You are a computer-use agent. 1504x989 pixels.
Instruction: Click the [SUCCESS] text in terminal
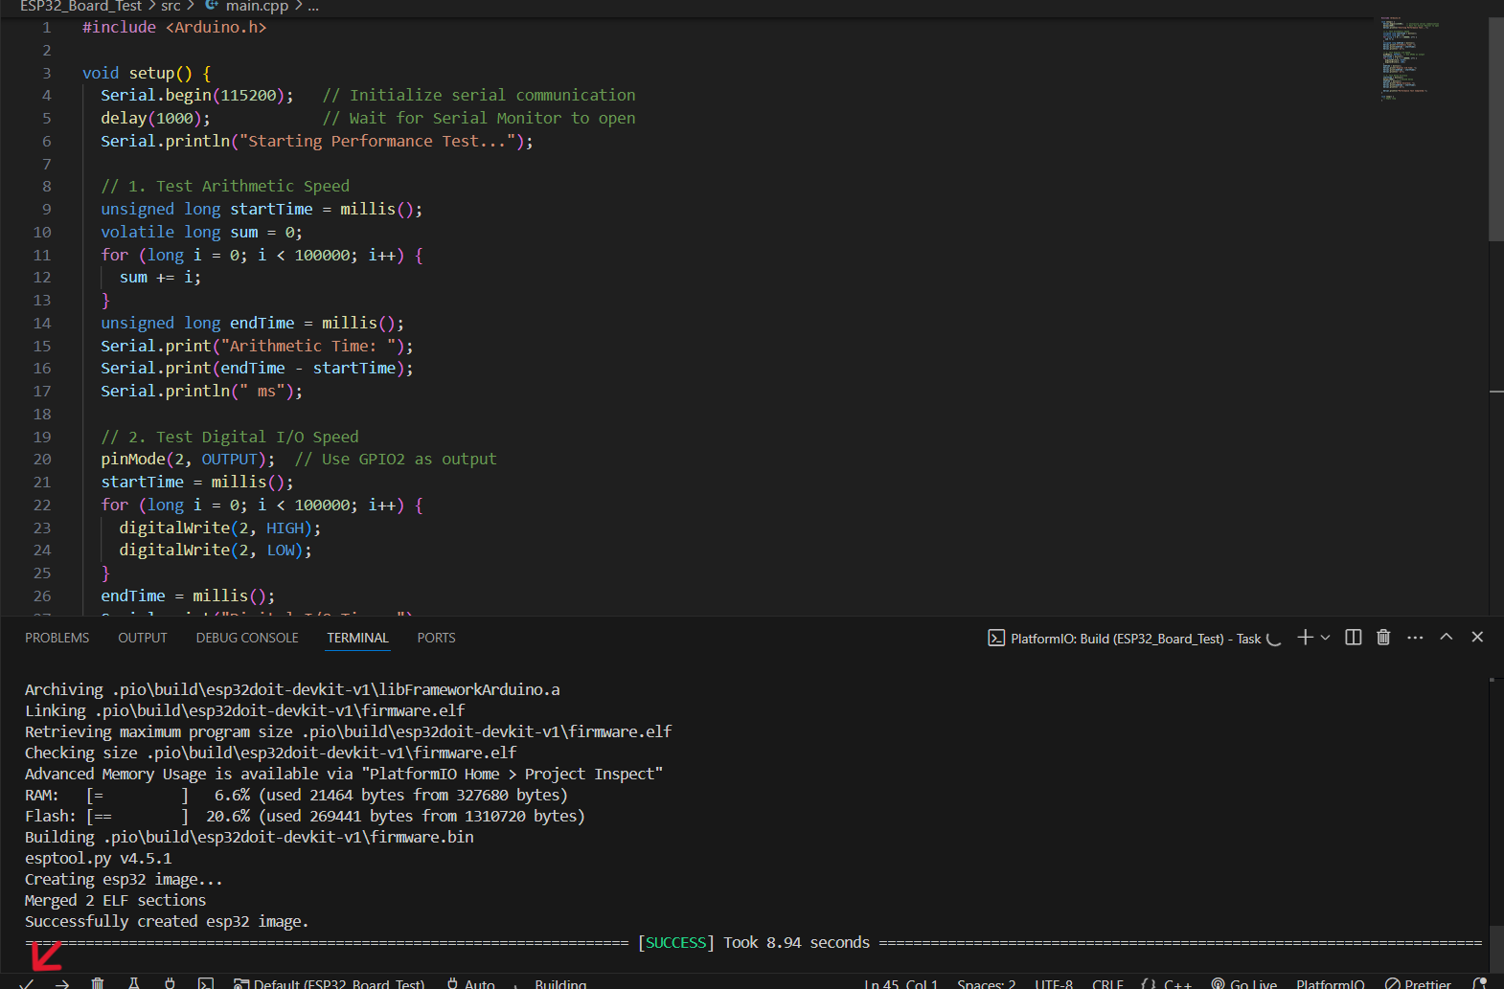pos(676,943)
